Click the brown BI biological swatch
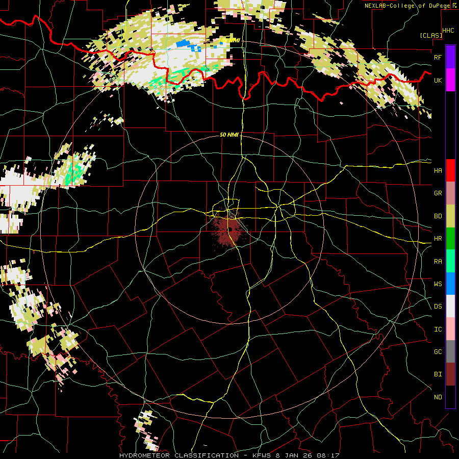 [450, 374]
